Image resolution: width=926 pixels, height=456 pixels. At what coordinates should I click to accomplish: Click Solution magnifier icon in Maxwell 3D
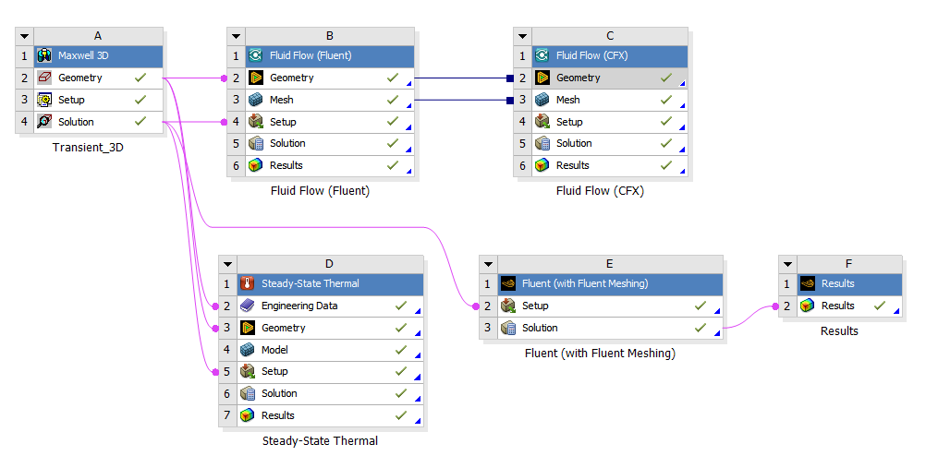(x=44, y=122)
